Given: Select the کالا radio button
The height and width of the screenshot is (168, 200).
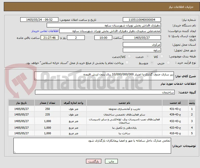Looking at the screenshot, I should click(162, 56).
